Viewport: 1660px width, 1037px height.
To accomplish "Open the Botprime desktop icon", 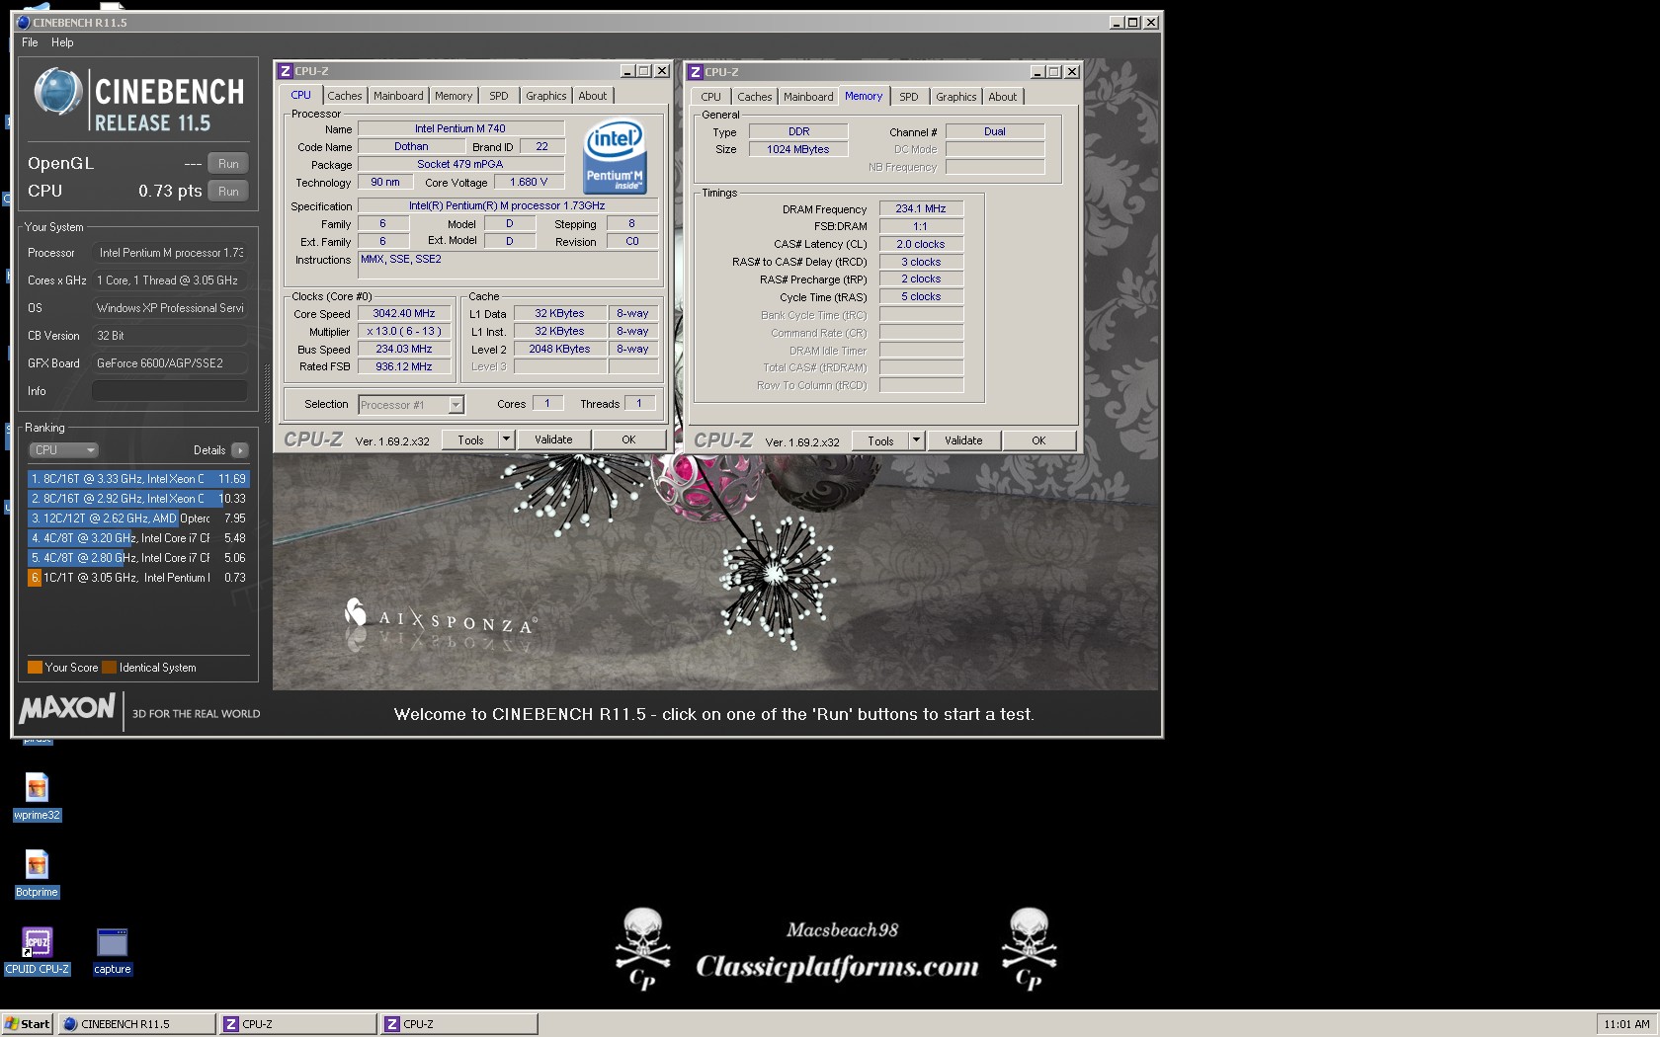I will coord(37,873).
